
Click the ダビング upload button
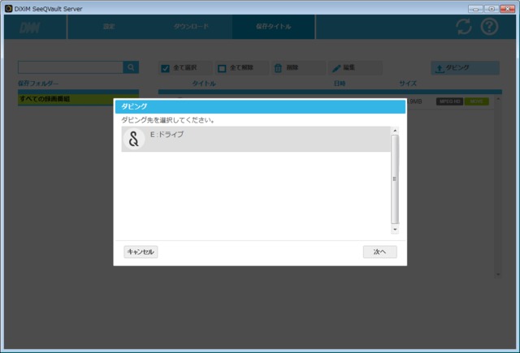(x=465, y=67)
